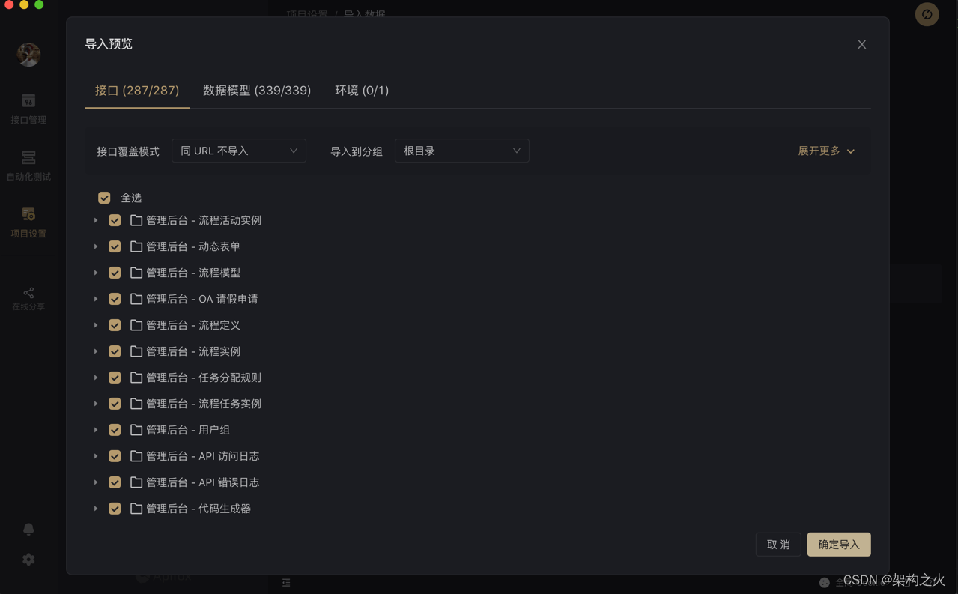Open the settings gear icon
This screenshot has height=594, width=958.
click(x=28, y=559)
